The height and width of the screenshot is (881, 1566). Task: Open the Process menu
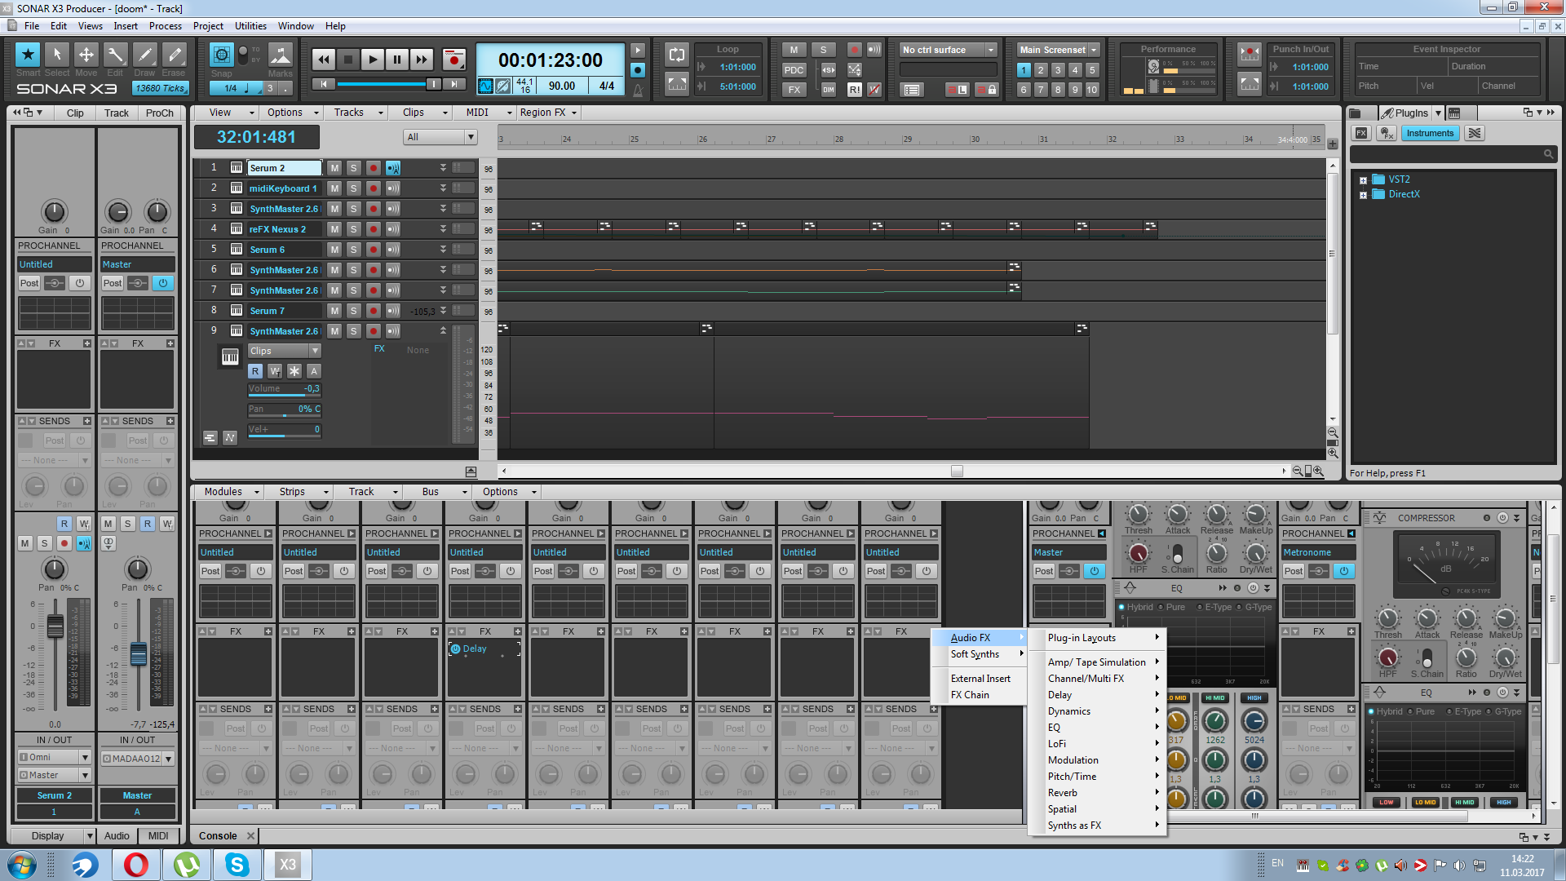166,26
